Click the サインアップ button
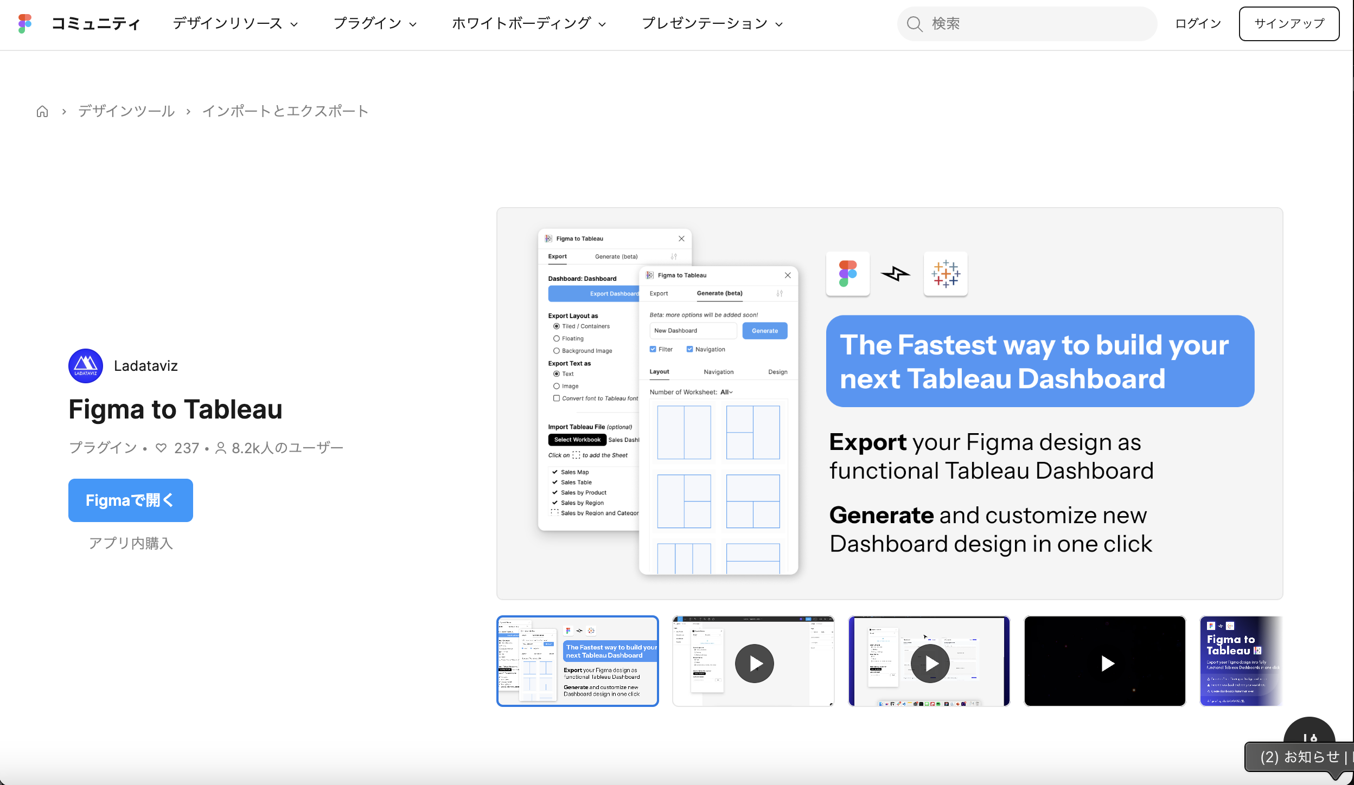Screen dimensions: 1354x785 click(1289, 24)
